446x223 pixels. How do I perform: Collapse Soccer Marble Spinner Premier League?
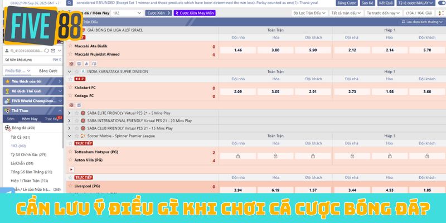coord(69,136)
